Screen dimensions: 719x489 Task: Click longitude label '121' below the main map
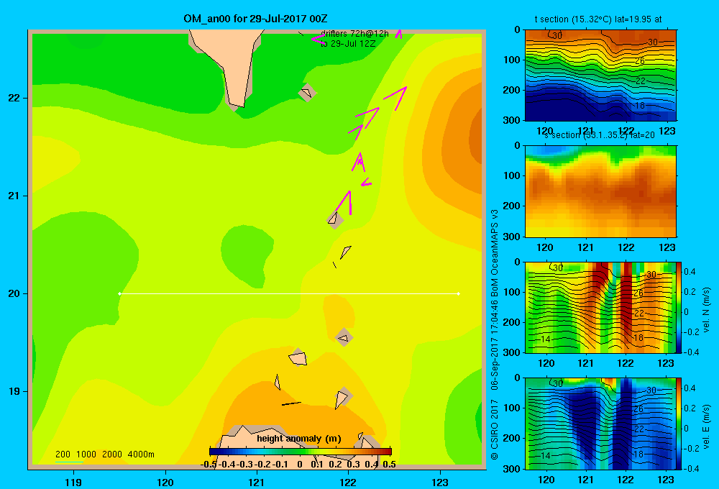point(257,482)
